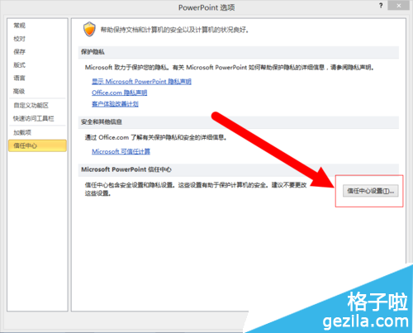Screen dimensions: 413x333
Task: Select the 加载项 category
Action: 22,132
